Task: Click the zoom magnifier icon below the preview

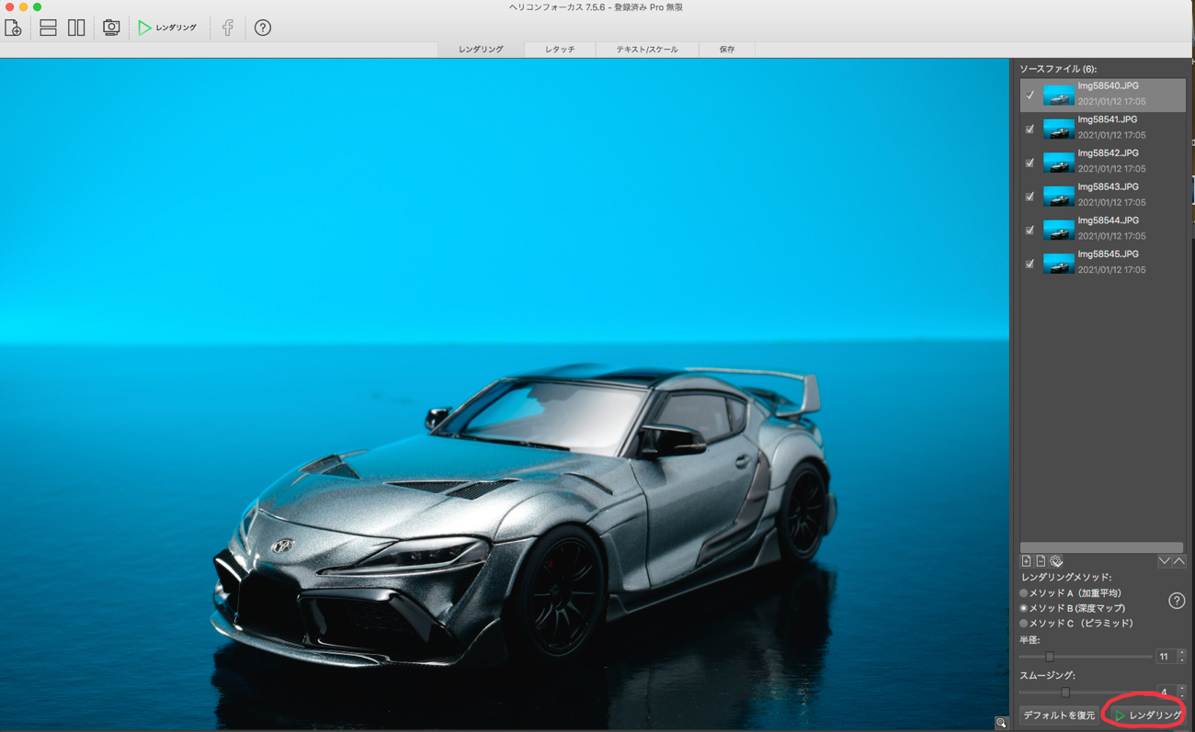Action: point(1001,724)
